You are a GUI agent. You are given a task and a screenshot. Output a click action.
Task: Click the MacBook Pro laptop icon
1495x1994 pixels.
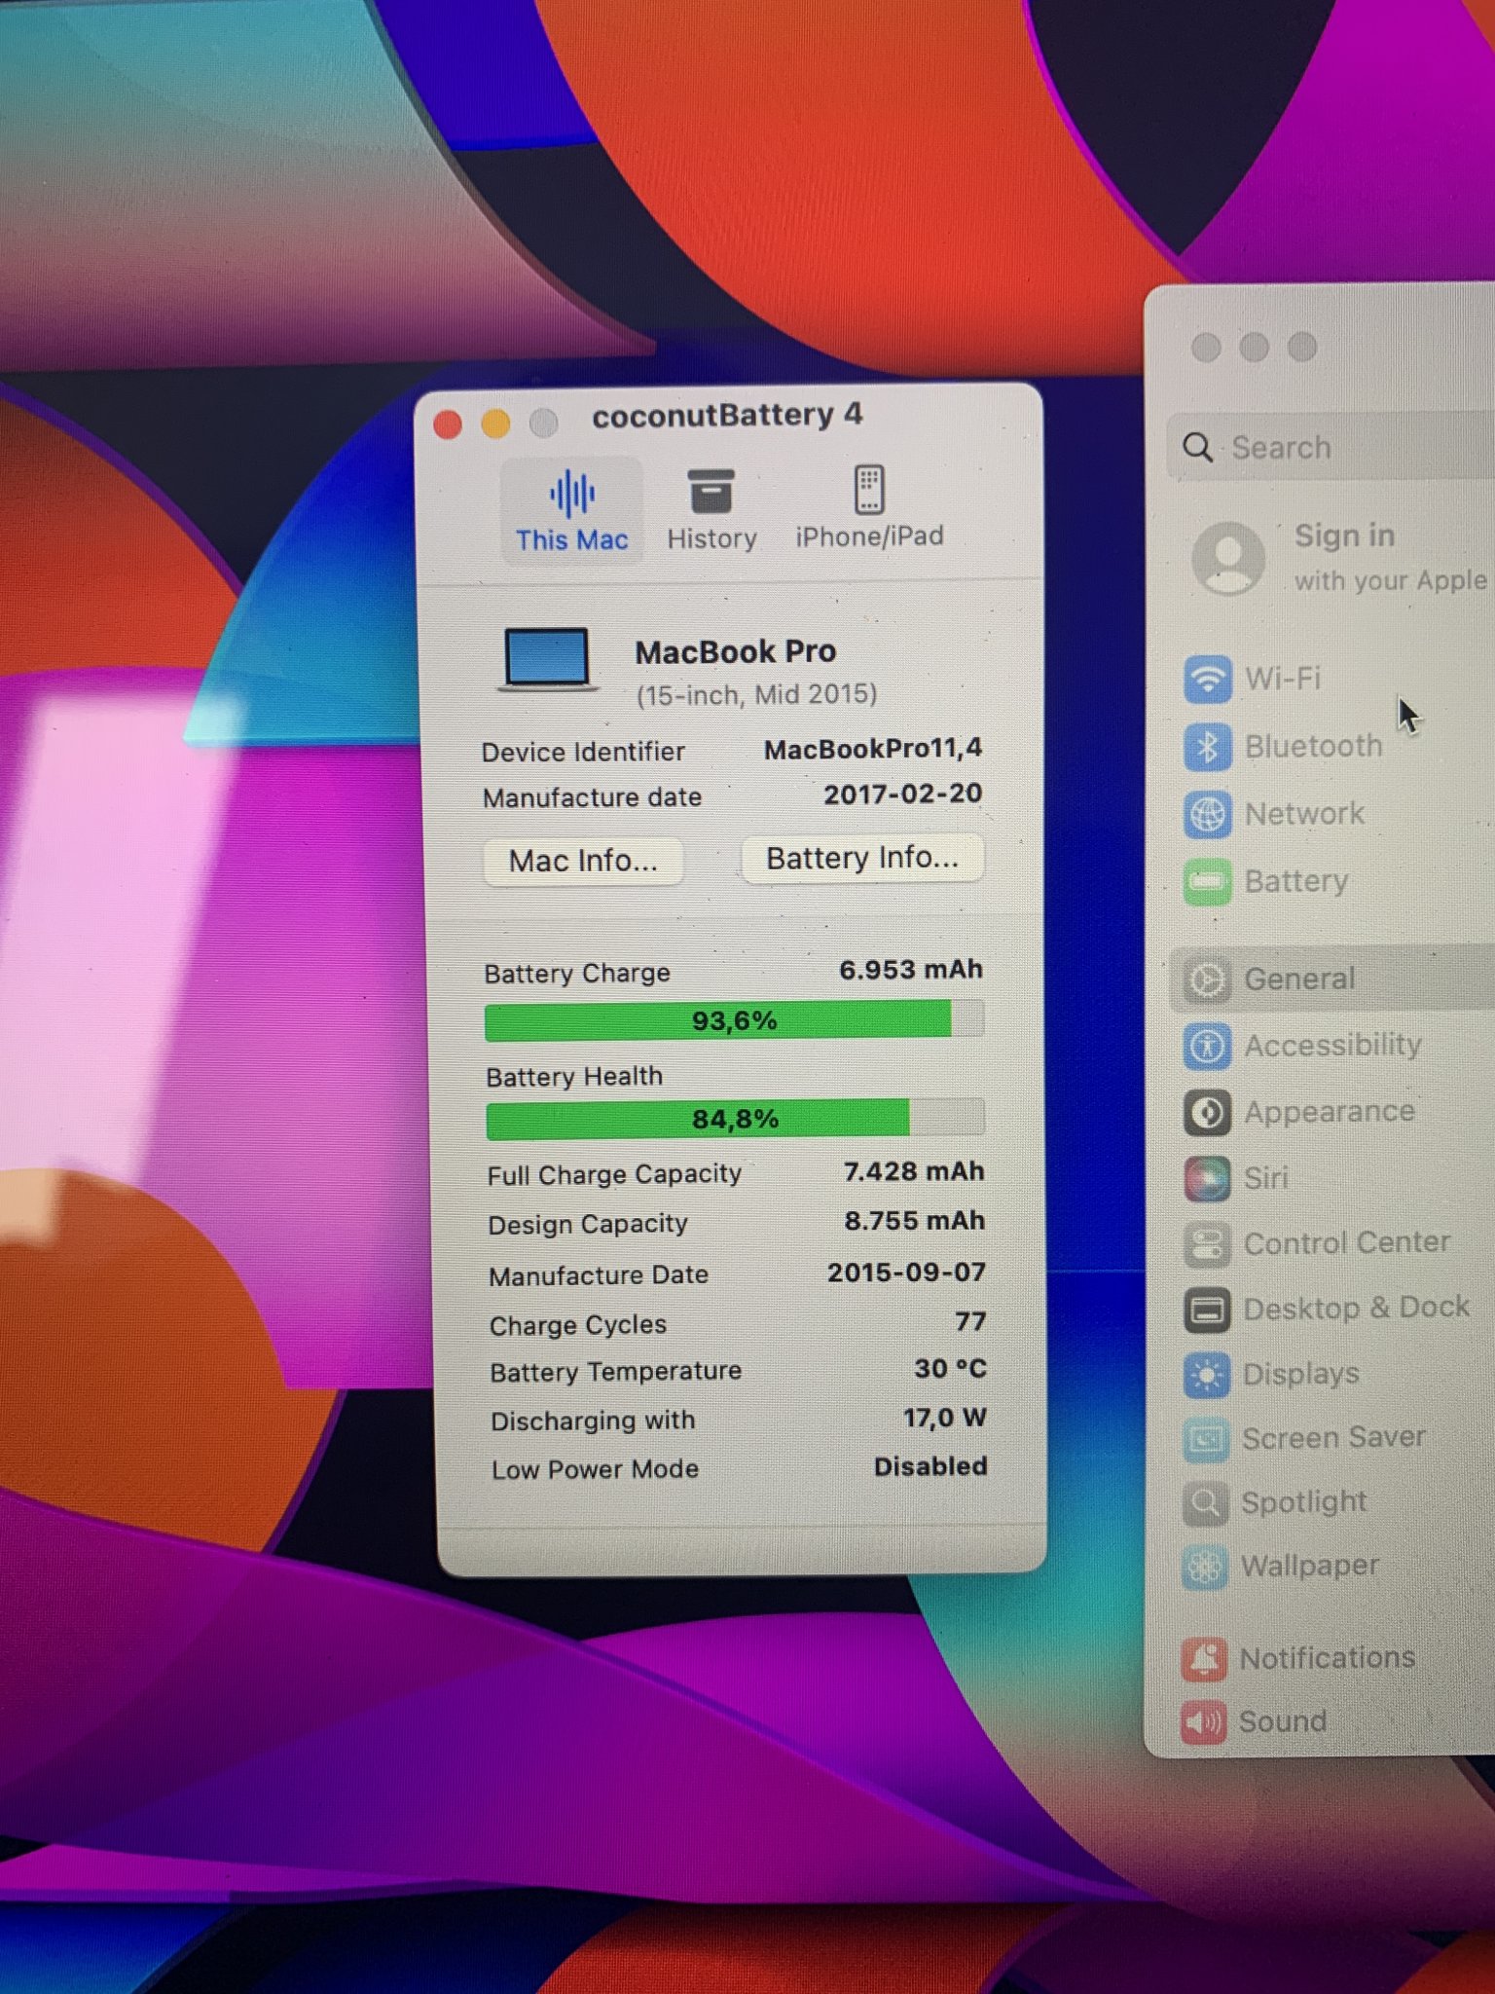[547, 660]
